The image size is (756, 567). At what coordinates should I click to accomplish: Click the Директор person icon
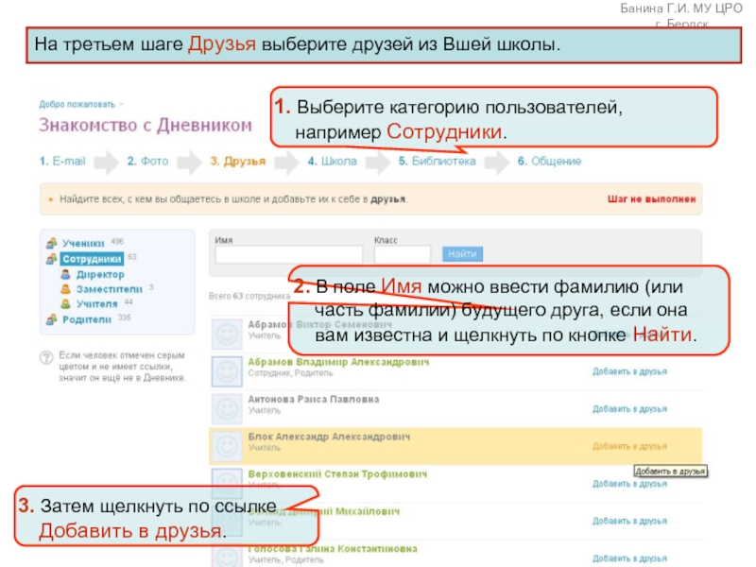65,274
